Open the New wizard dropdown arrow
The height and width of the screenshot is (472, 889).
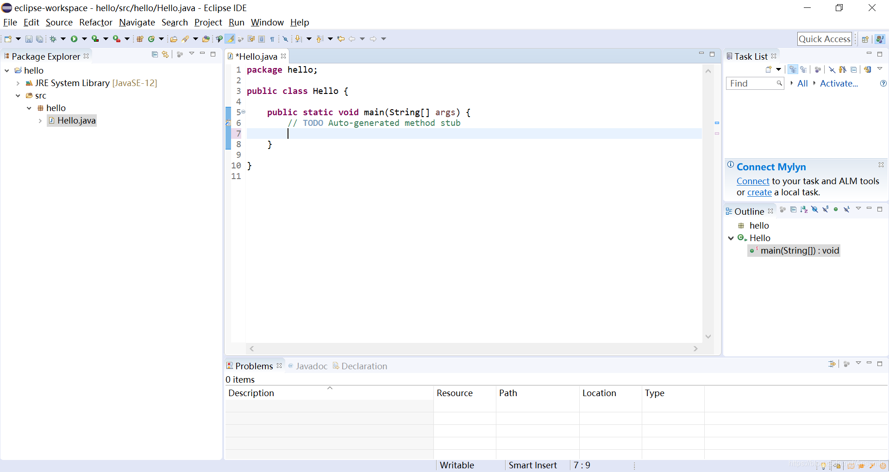pos(18,39)
